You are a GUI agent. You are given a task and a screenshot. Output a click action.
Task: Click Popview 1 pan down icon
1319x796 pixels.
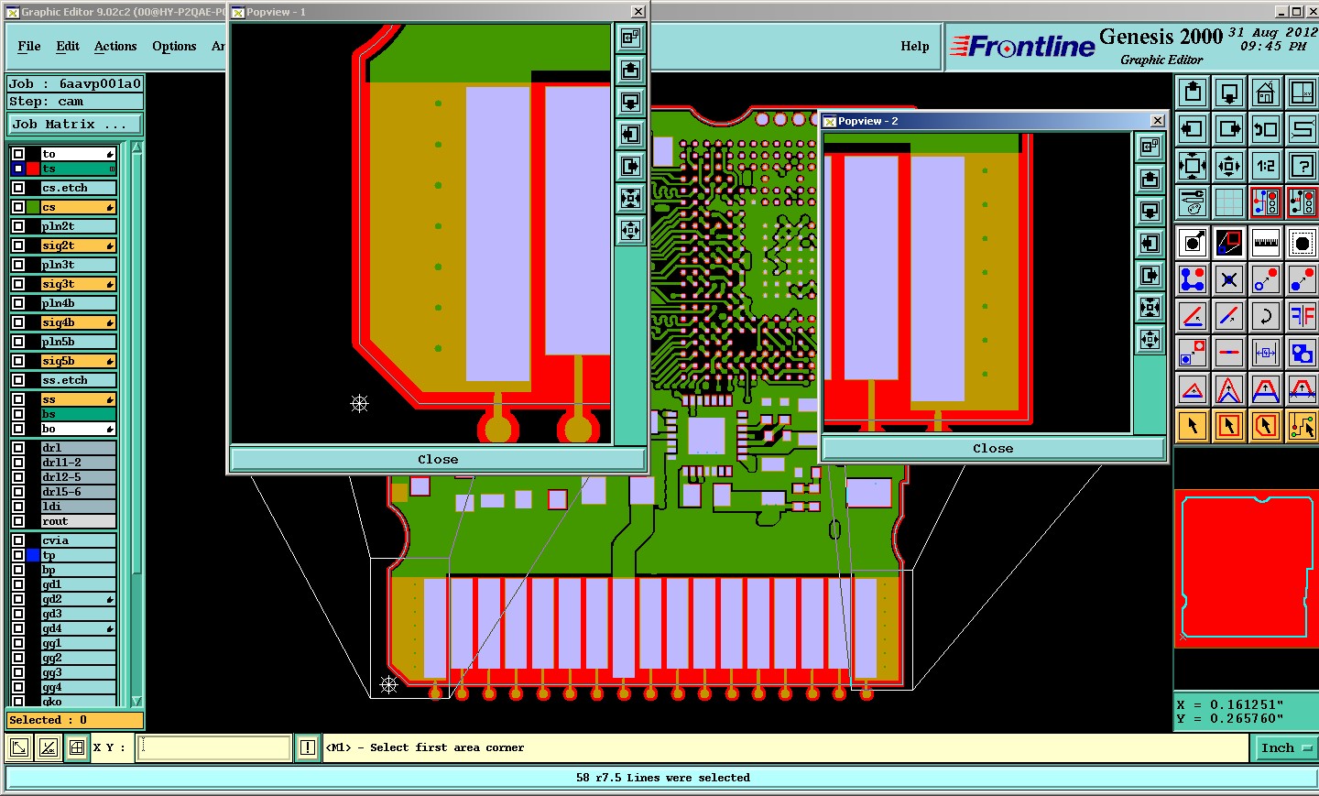pos(631,102)
